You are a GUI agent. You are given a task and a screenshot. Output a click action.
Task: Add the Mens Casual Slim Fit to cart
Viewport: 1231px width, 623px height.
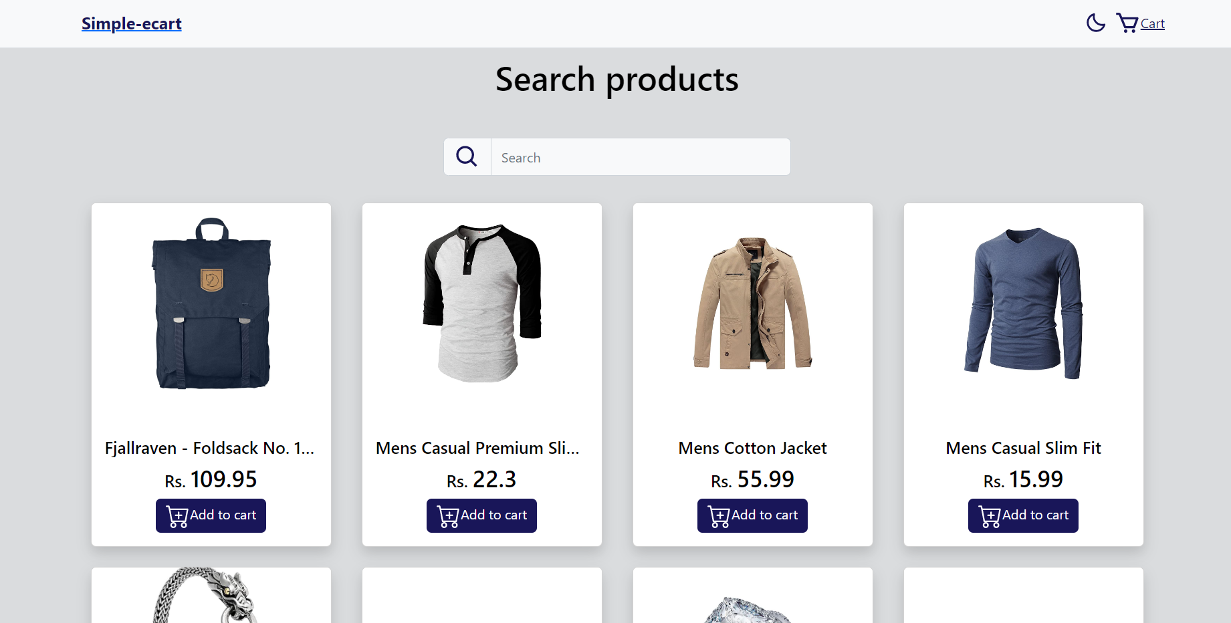pos(1022,515)
